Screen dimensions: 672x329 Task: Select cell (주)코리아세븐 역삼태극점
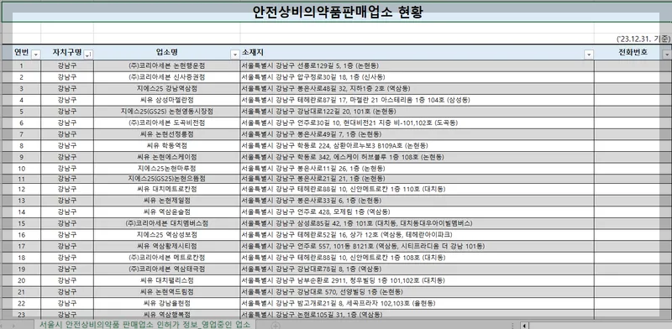click(x=166, y=269)
